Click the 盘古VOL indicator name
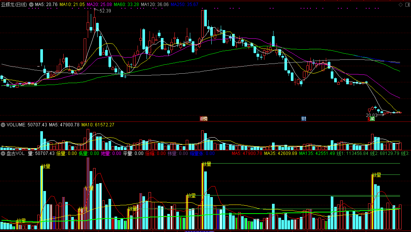 (15, 153)
